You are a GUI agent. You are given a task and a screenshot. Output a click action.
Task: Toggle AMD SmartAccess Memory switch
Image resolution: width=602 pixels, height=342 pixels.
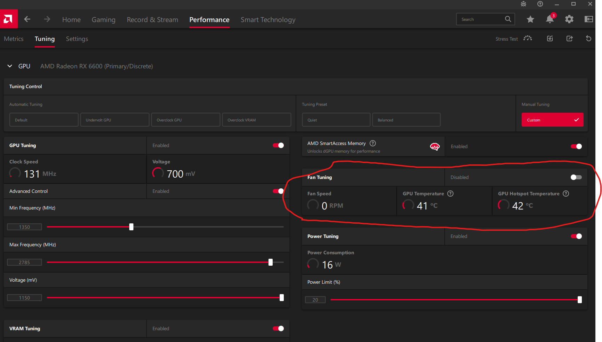pos(576,146)
